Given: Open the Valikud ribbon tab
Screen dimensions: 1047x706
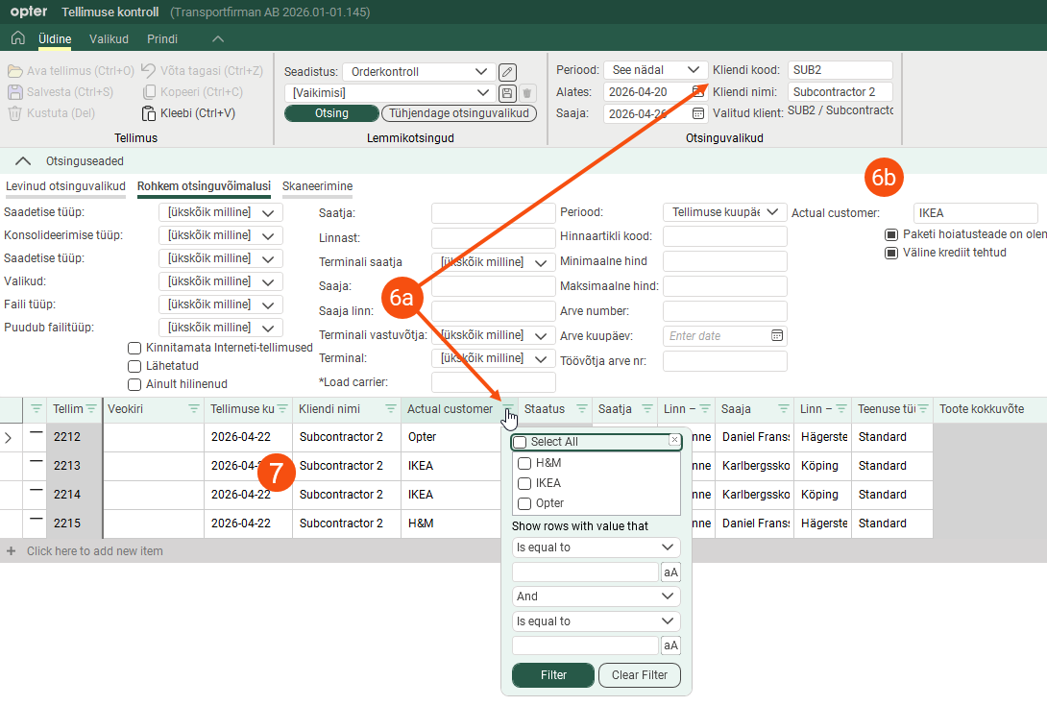Looking at the screenshot, I should 109,38.
